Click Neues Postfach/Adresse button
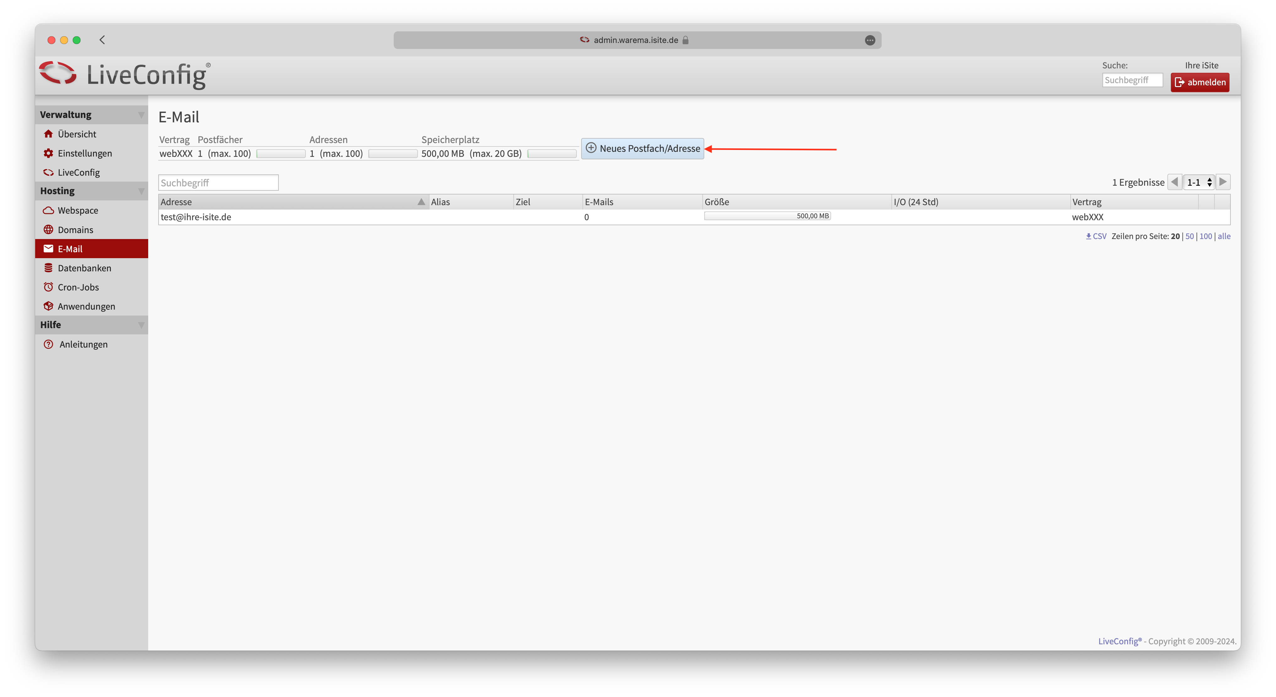Viewport: 1276px width, 697px height. pos(642,148)
